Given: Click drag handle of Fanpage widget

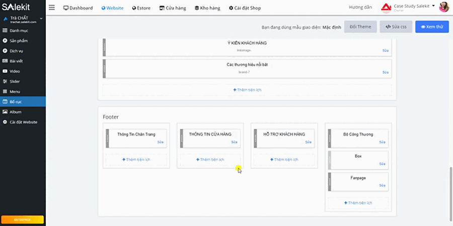Looking at the screenshot, I should point(330,182).
